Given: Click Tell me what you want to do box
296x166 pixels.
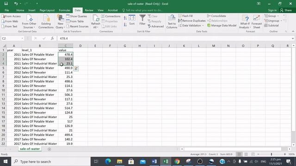Looking at the screenshot, I should point(142,10).
